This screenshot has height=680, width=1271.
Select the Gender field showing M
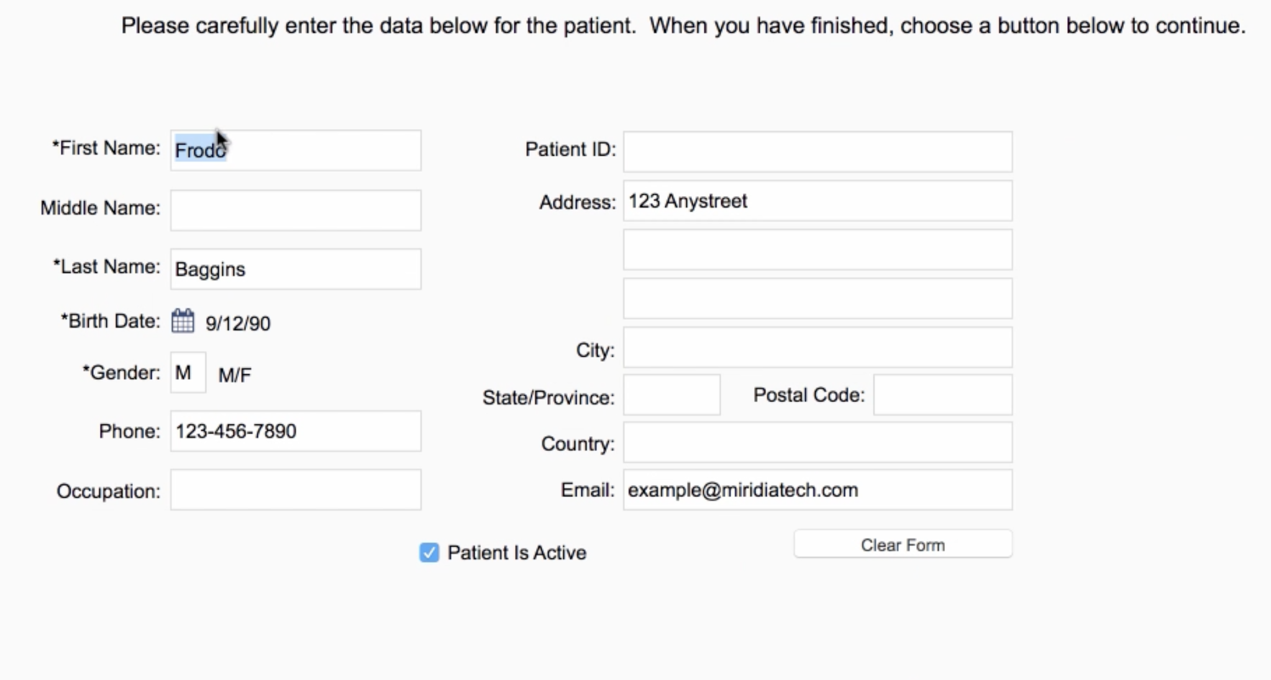pyautogui.click(x=188, y=372)
